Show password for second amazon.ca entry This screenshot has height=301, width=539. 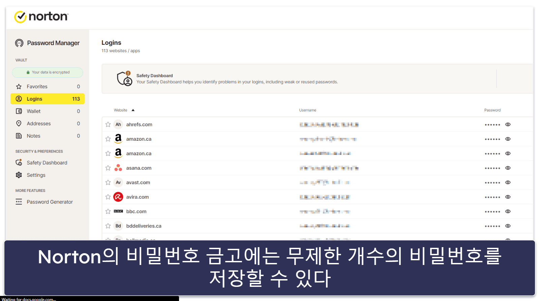508,154
